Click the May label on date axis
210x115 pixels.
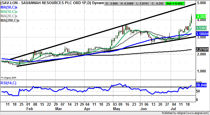(117, 109)
